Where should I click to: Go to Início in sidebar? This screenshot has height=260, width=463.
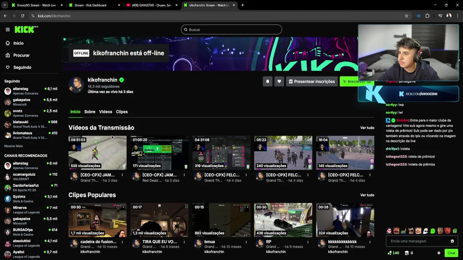coord(14,43)
